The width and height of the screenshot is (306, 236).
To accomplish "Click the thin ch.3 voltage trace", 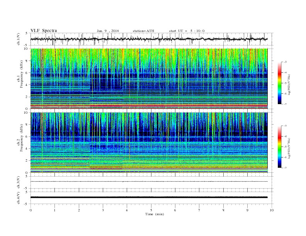I will click(149, 182).
